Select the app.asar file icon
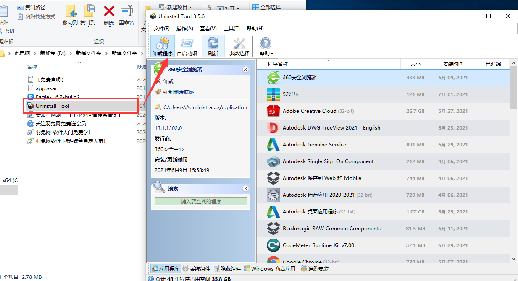 [30, 88]
